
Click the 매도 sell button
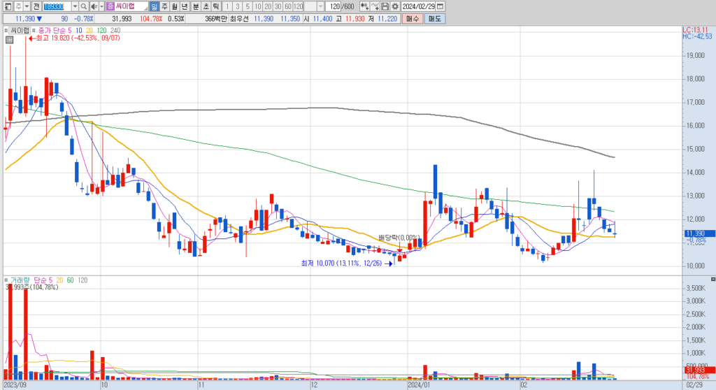tap(435, 19)
